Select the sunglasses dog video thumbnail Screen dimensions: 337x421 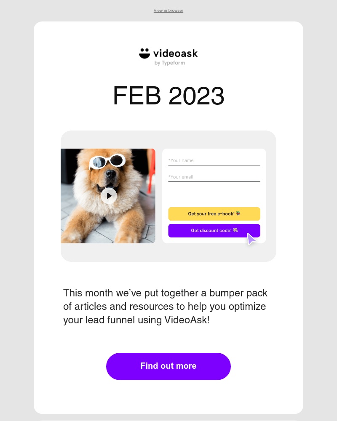point(108,196)
